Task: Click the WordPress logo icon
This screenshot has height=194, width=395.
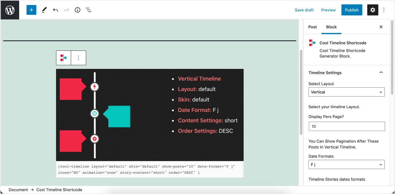Action: pos(10,10)
